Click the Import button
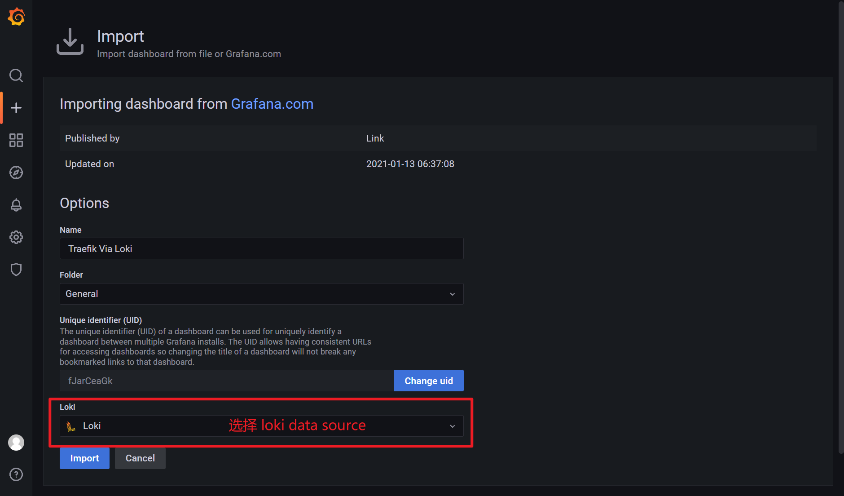The width and height of the screenshot is (844, 496). [84, 458]
